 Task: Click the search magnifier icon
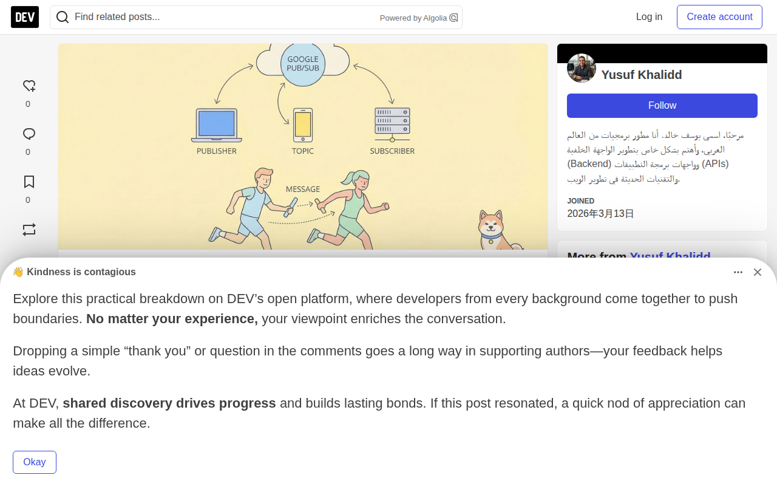[x=63, y=17]
